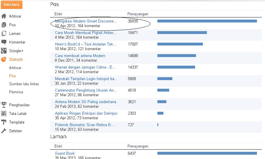Viewport: 265px width, 159px height.
Task: Open post Antena Modem 3G Paling sederhana
Action: tap(85, 102)
